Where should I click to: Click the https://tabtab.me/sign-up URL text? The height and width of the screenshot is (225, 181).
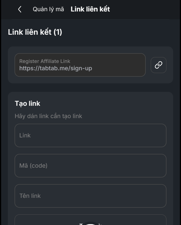point(55,68)
